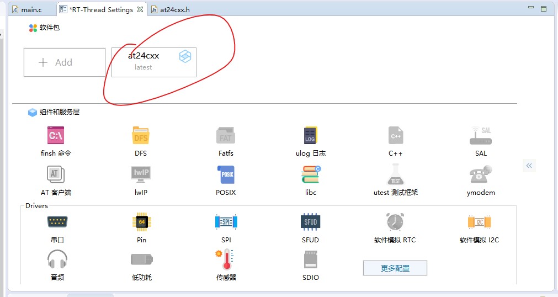Toggle the C++ component icon

(x=395, y=135)
